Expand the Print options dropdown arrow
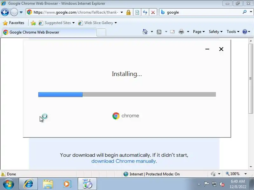The height and width of the screenshot is (190, 254). pyautogui.click(x=188, y=32)
